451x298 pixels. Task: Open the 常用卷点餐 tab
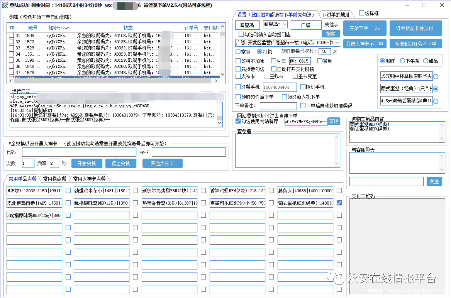(x=54, y=179)
